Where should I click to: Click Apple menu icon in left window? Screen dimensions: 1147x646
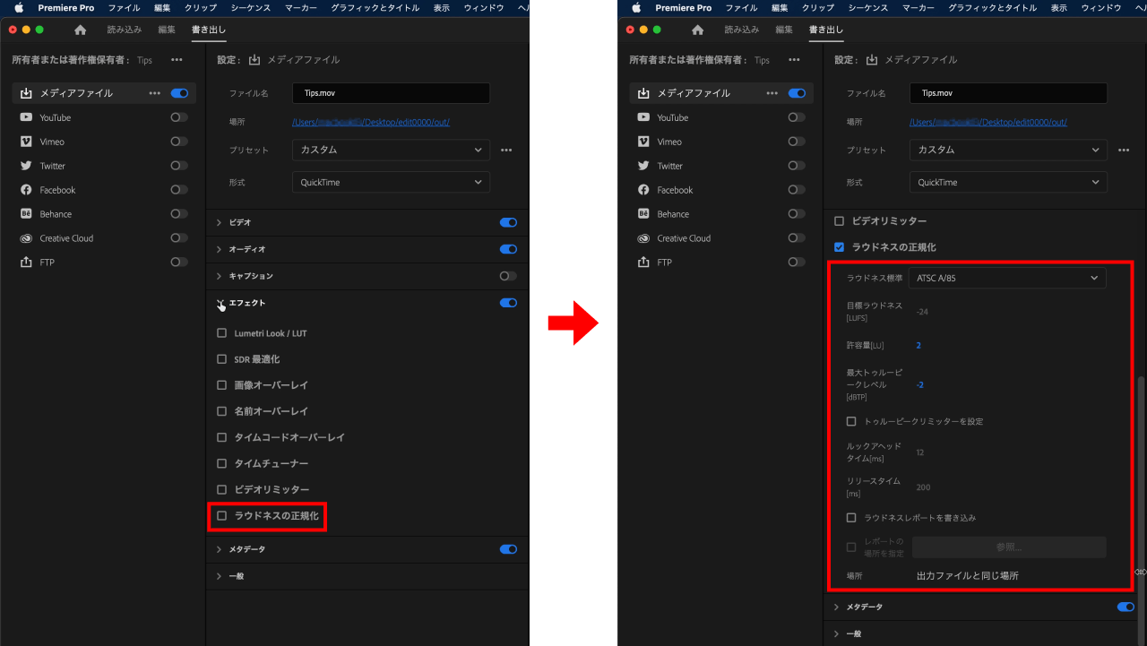18,7
